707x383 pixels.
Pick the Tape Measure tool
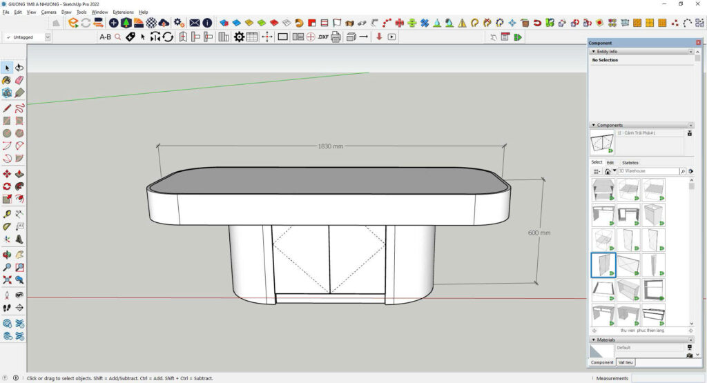coord(7,214)
